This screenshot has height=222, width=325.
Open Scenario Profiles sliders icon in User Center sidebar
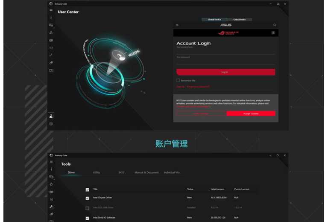click(51, 48)
